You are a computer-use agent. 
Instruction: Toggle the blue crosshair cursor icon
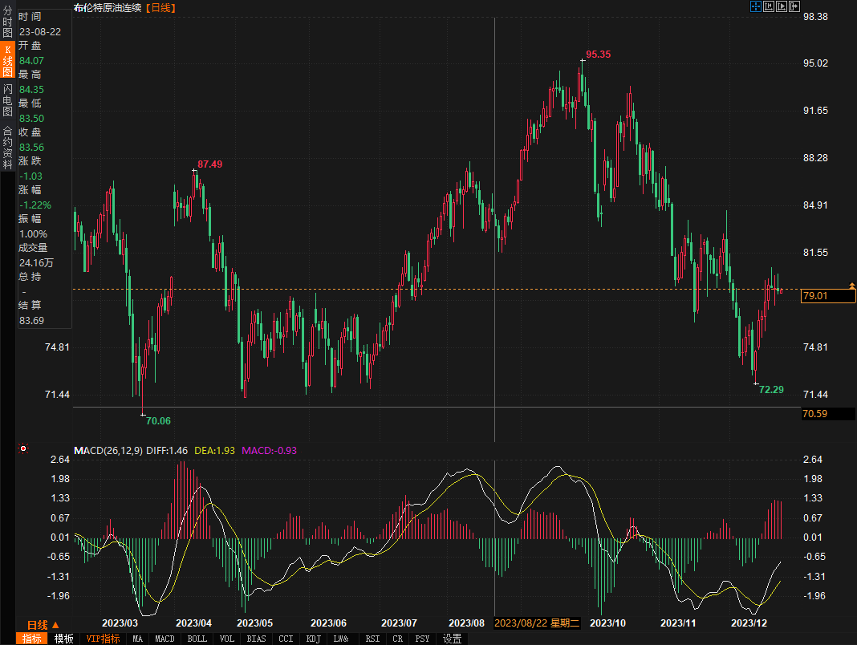point(755,7)
